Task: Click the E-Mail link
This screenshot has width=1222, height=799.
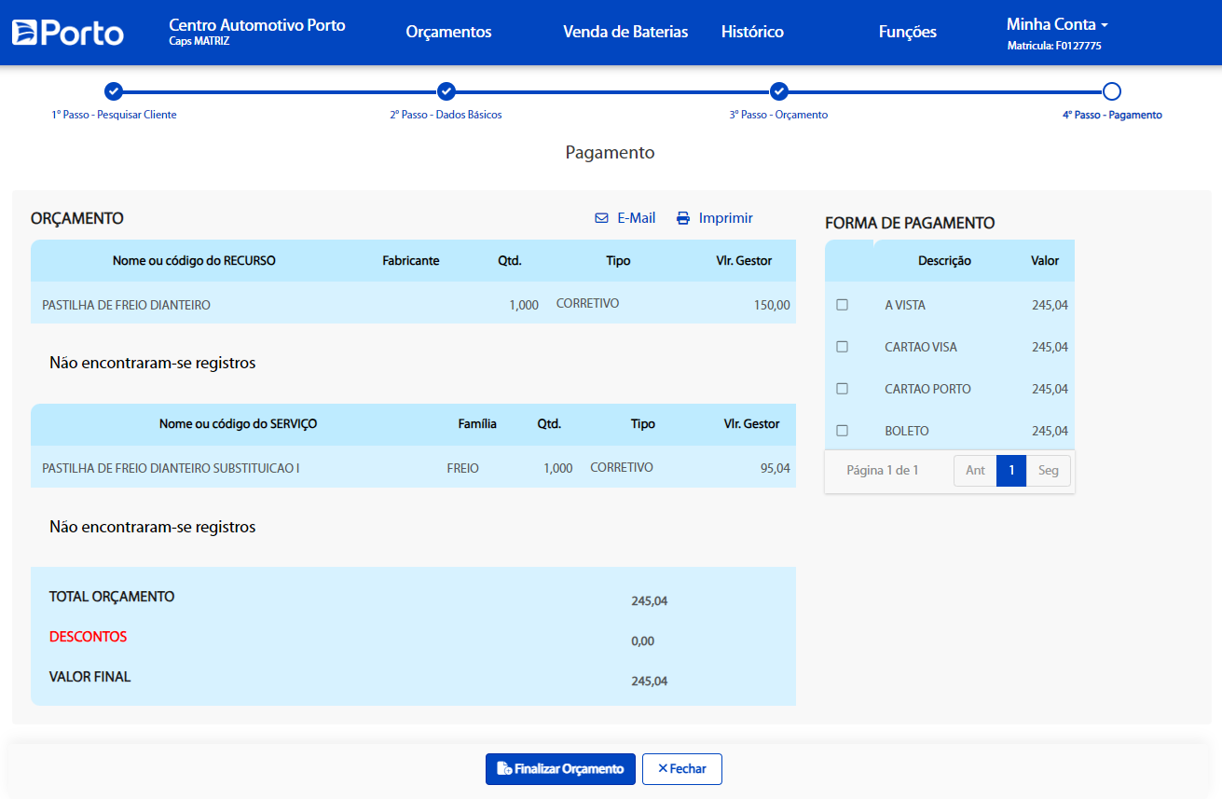Action: click(x=637, y=218)
